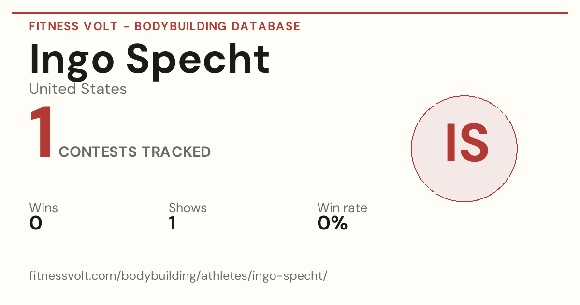Click the Shows stat label
The width and height of the screenshot is (580, 305).
point(188,208)
